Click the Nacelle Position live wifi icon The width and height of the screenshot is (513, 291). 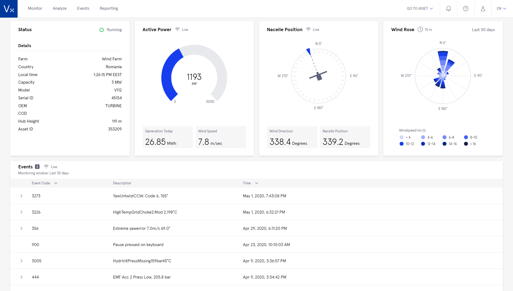[308, 29]
